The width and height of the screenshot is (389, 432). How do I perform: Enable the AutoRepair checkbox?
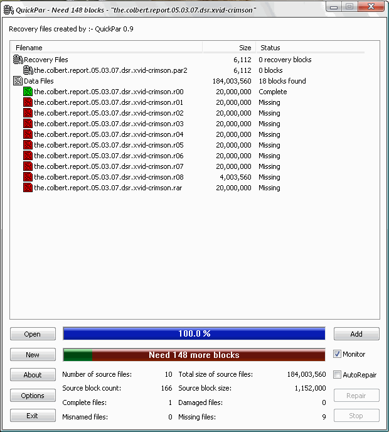click(x=337, y=375)
